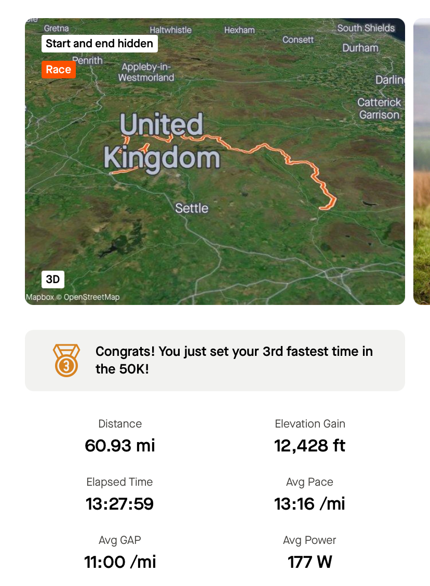
Task: Click the 13:16 /mi Avg Pace value
Action: click(310, 504)
